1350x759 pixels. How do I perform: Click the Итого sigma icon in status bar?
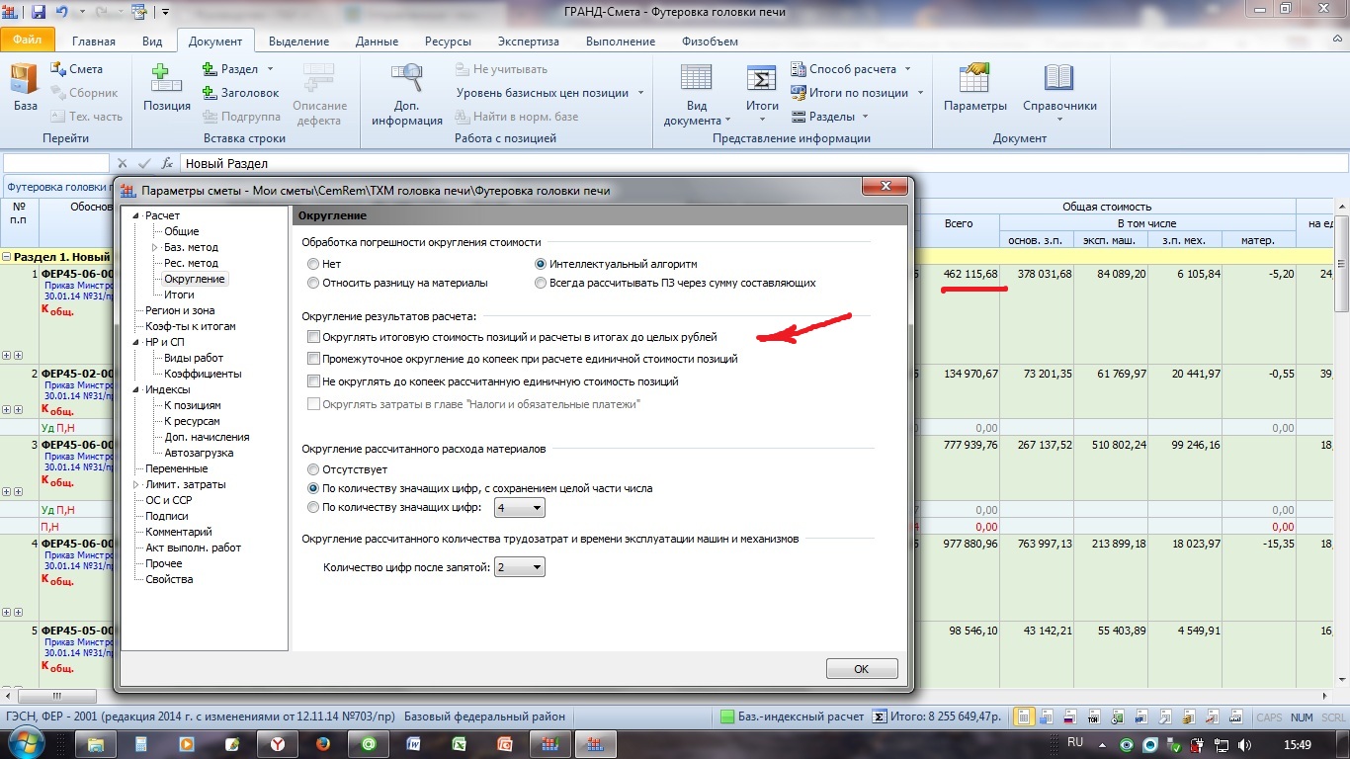pos(878,717)
